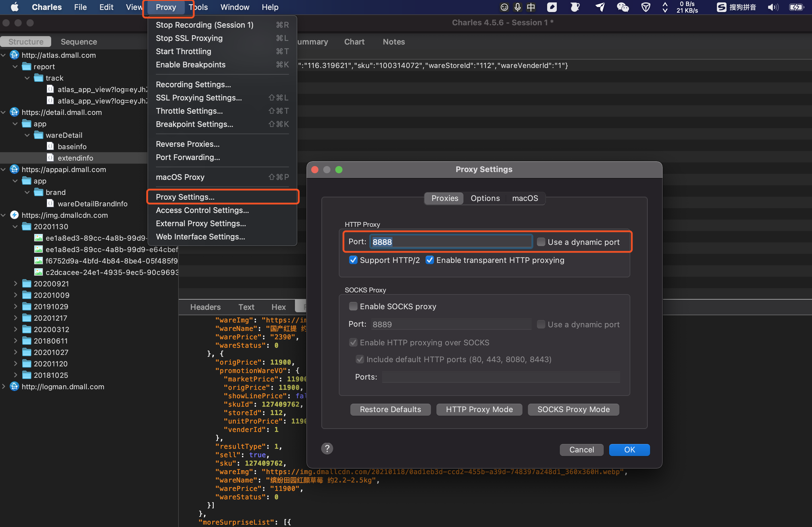Image resolution: width=812 pixels, height=527 pixels.
Task: Click the Notes tab in response panel
Action: pos(393,41)
